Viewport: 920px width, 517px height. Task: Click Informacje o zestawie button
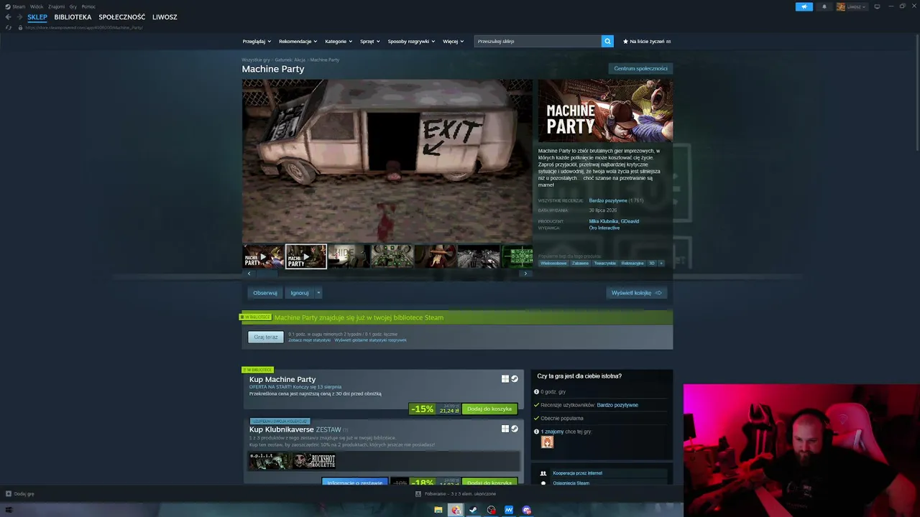[354, 483]
